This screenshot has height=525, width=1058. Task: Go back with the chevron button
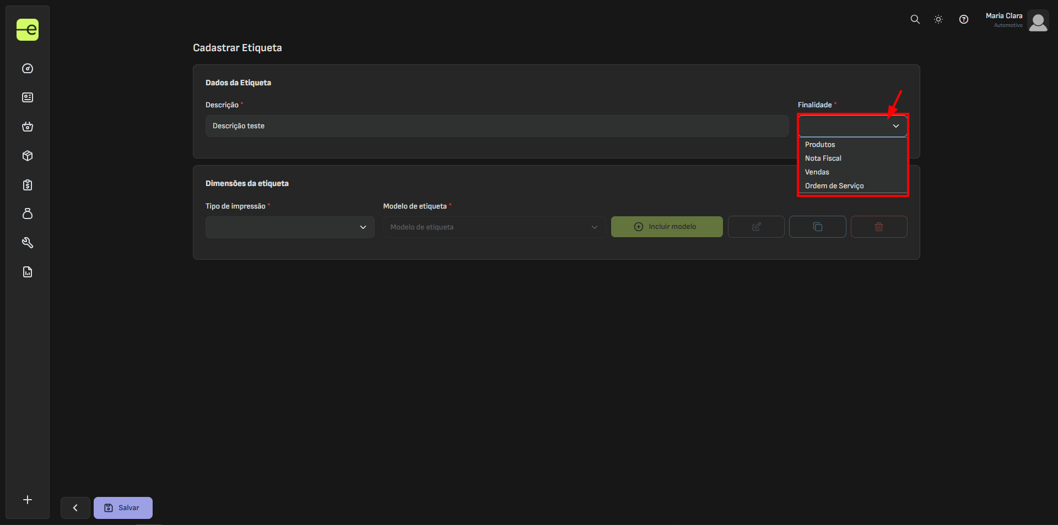(75, 508)
